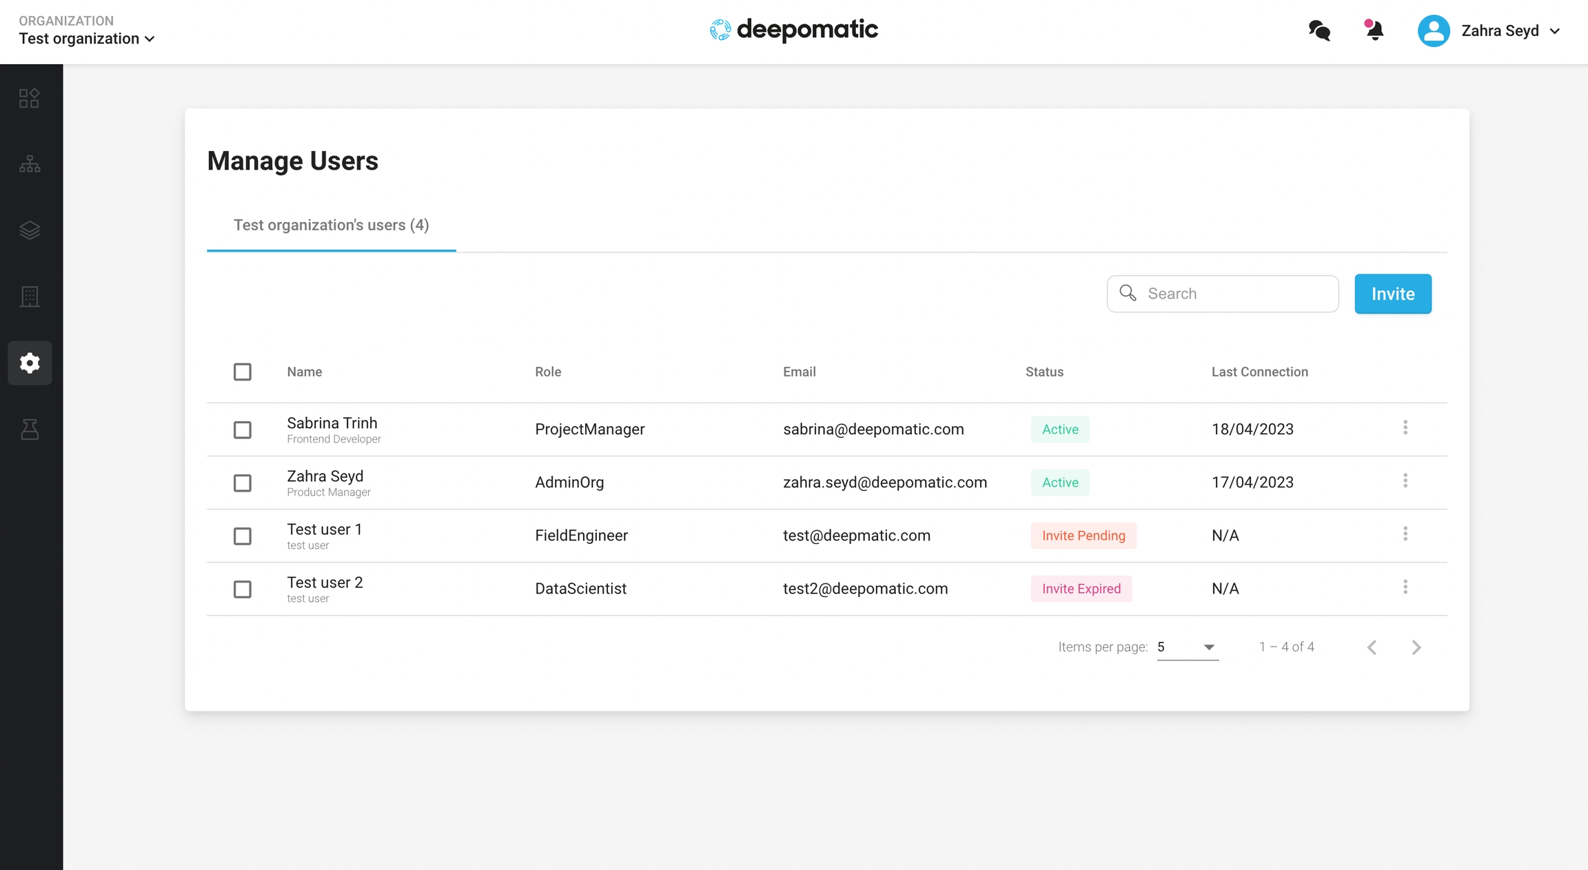Expand the Test organization dropdown

coord(87,39)
